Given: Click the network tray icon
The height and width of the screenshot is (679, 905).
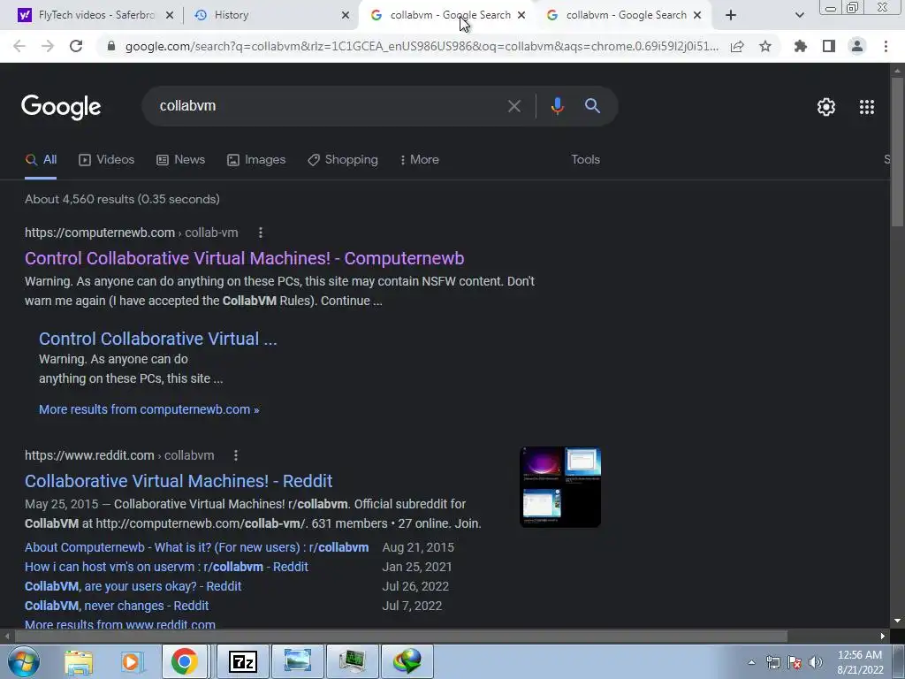Looking at the screenshot, I should coord(772,662).
